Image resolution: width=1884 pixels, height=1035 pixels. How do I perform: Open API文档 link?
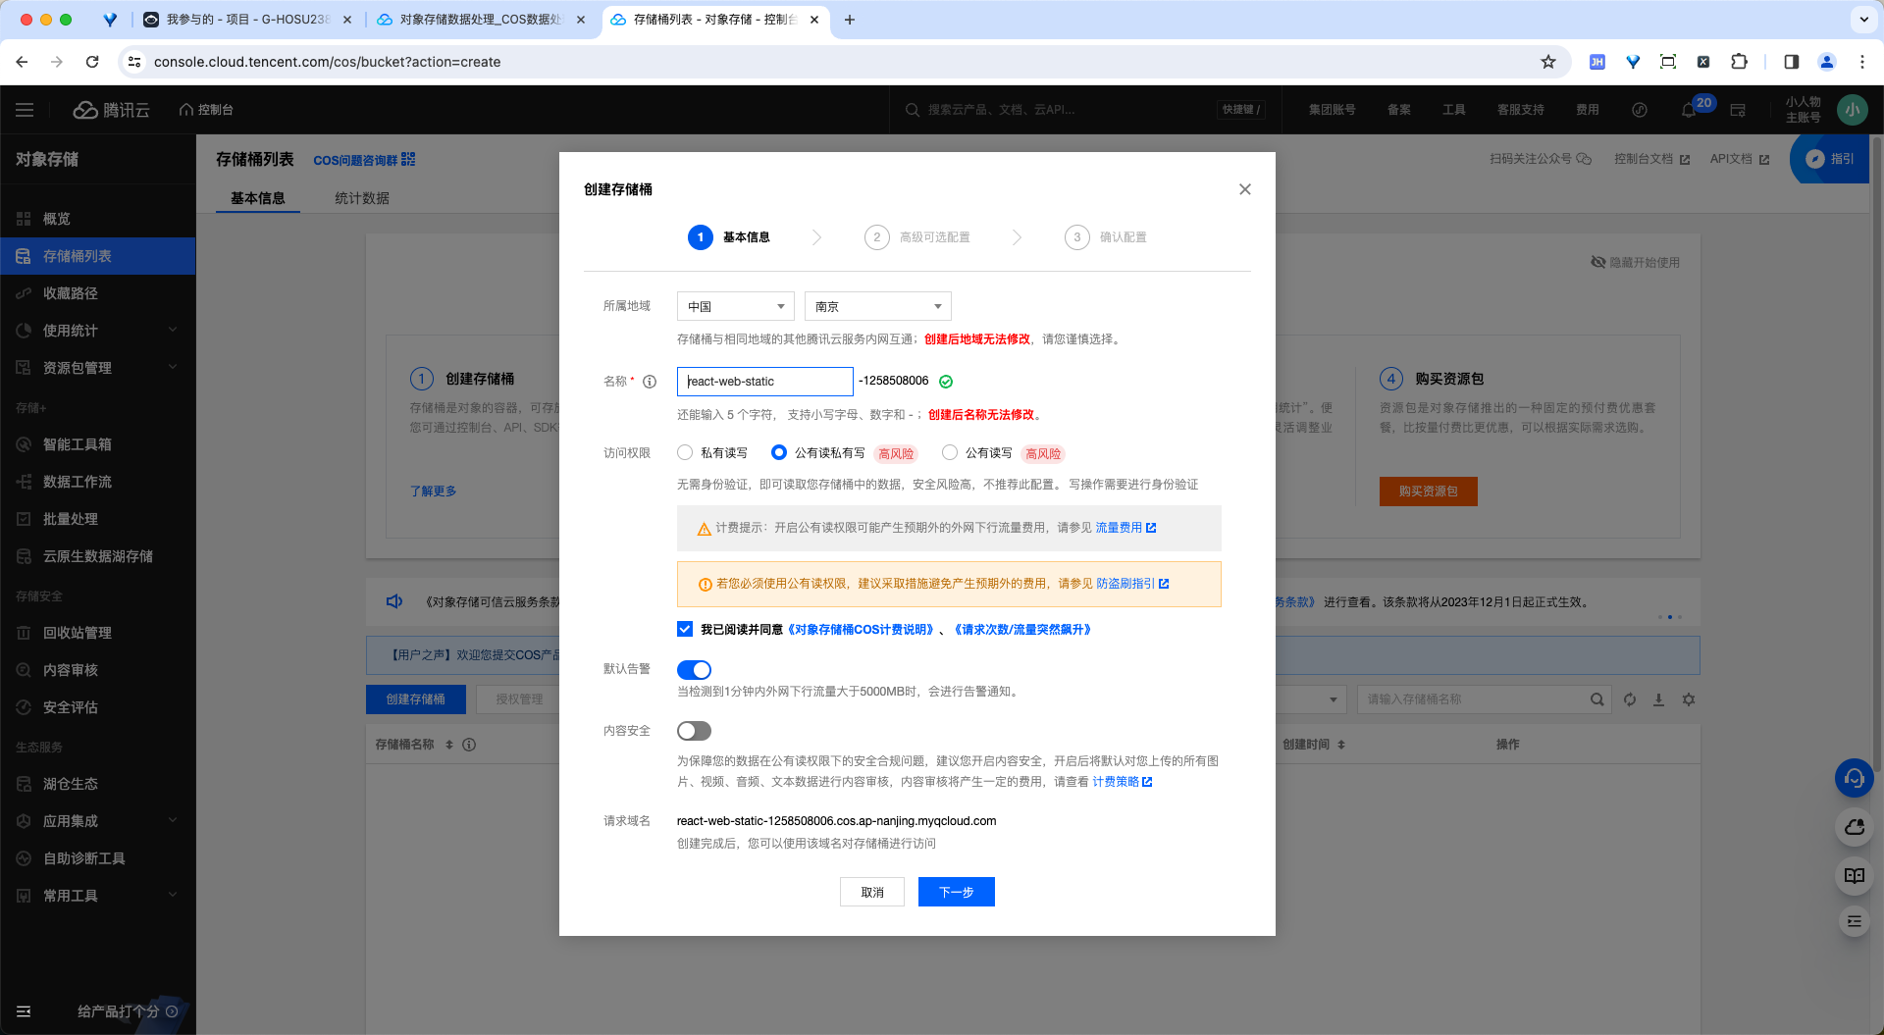1739,159
